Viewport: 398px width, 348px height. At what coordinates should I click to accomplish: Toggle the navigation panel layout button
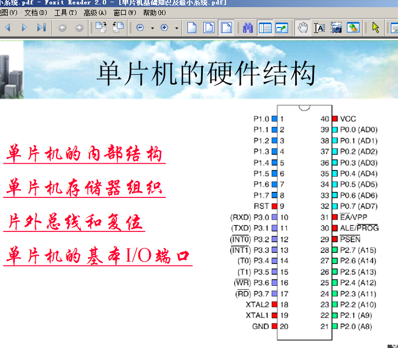(265, 27)
